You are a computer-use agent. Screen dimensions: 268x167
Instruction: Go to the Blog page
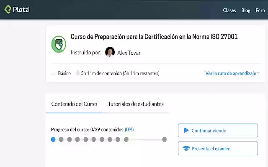pyautogui.click(x=246, y=10)
